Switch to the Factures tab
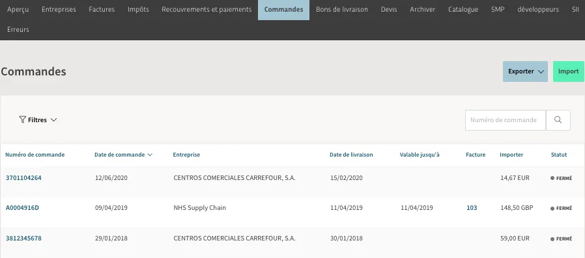The width and height of the screenshot is (585, 258). [102, 9]
